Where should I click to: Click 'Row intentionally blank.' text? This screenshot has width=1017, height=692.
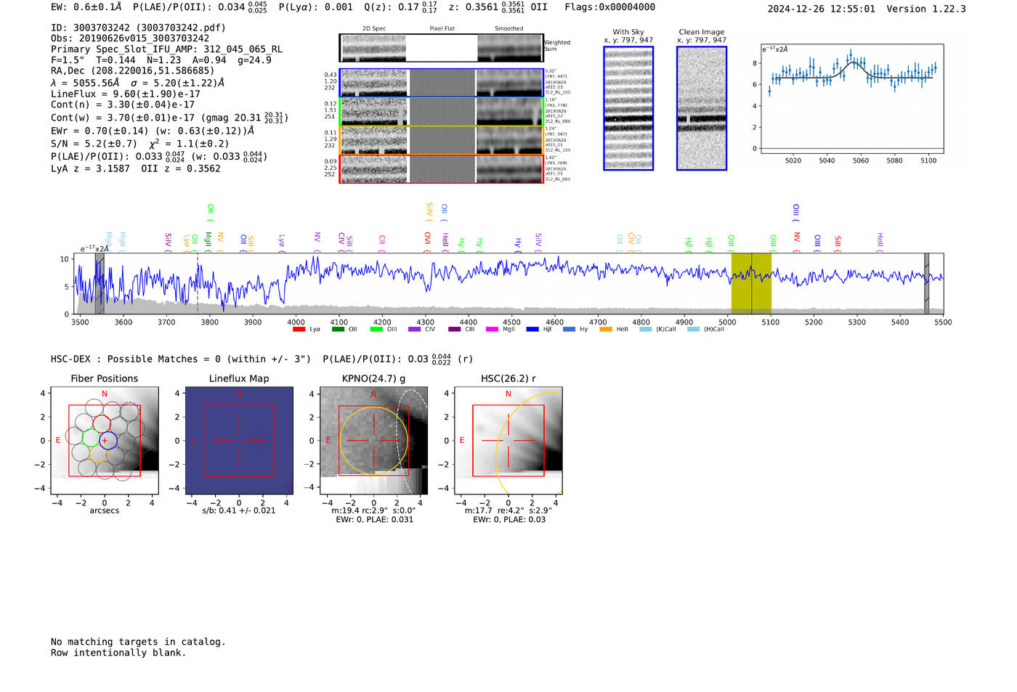(x=118, y=653)
